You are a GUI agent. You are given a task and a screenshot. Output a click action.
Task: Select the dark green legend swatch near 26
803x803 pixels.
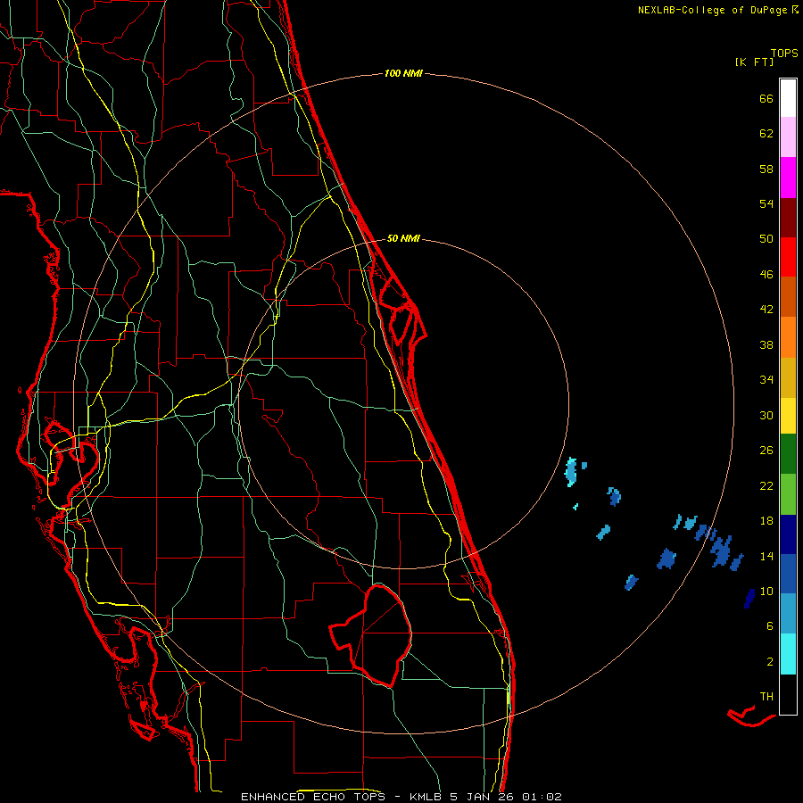(x=788, y=454)
